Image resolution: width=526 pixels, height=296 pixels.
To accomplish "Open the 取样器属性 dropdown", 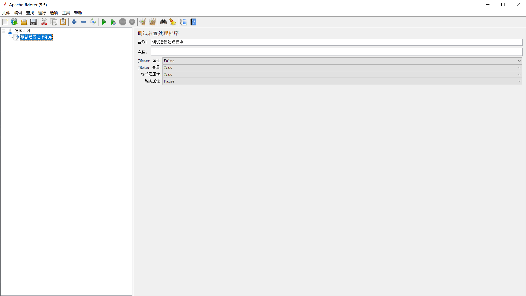I will click(342, 74).
